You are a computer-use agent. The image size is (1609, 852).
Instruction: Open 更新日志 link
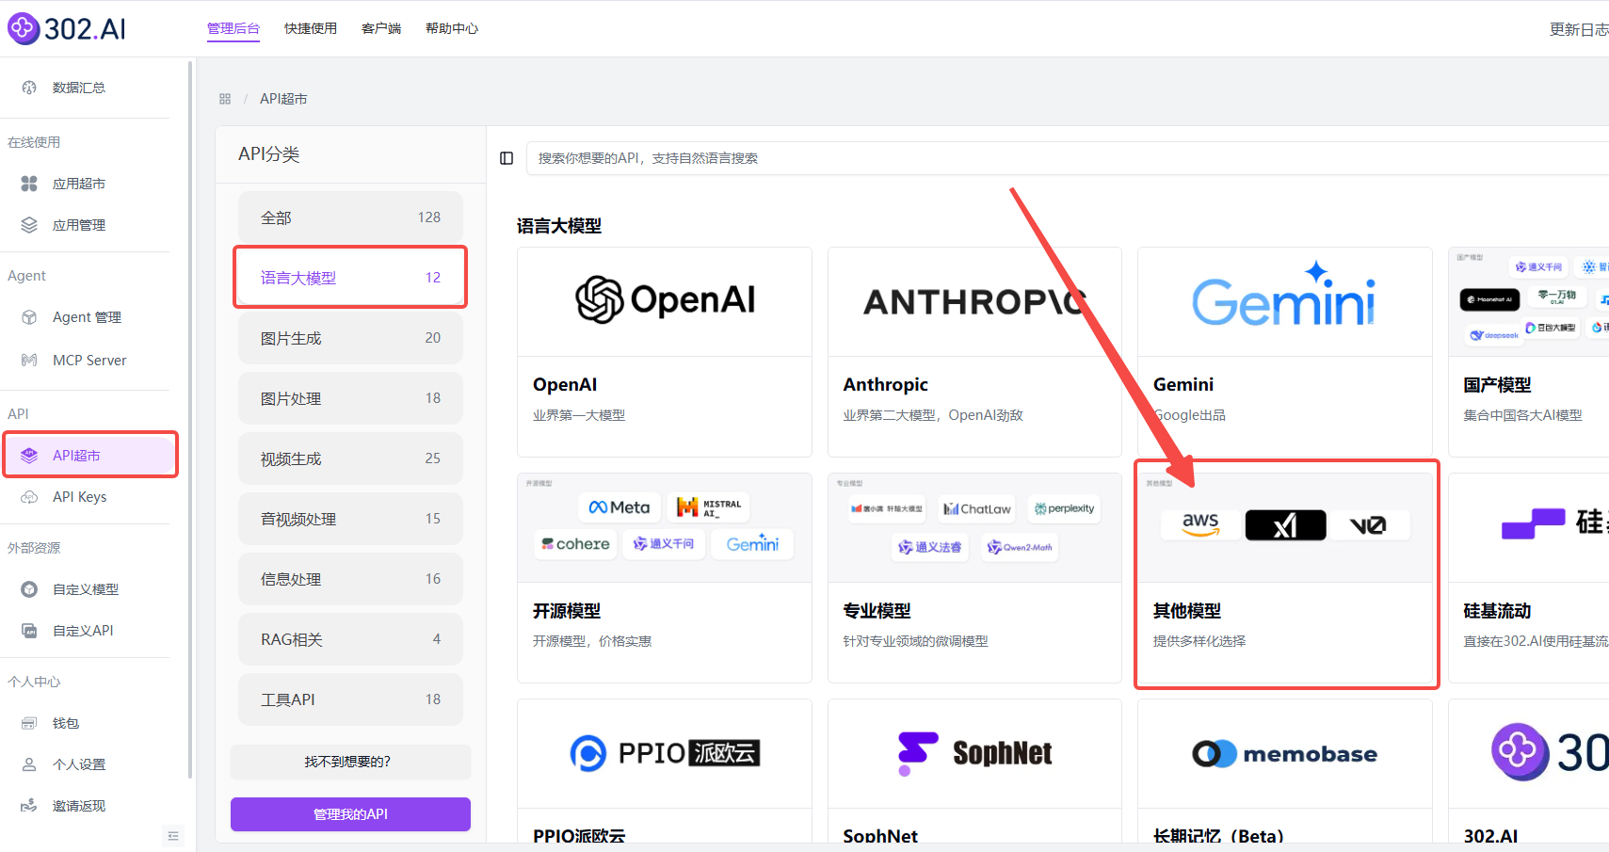click(1579, 29)
